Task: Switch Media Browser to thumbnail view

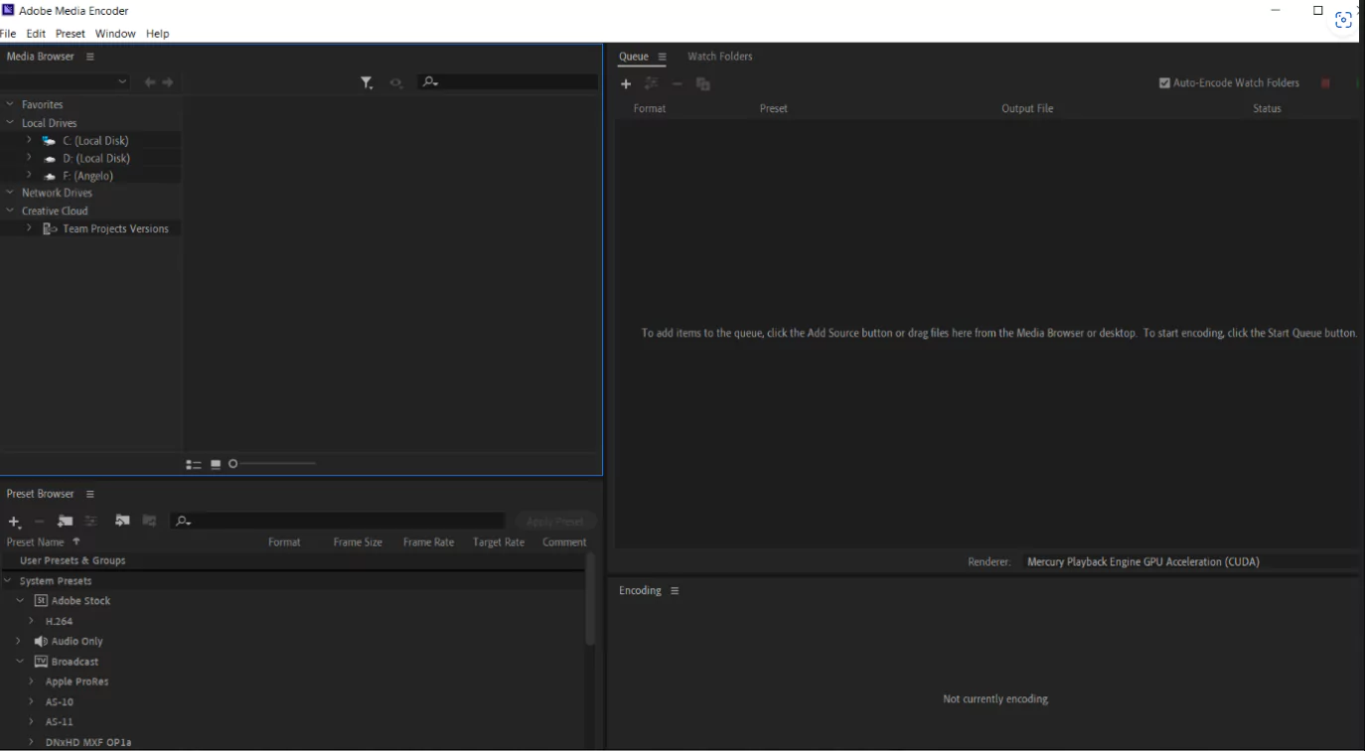Action: 215,463
